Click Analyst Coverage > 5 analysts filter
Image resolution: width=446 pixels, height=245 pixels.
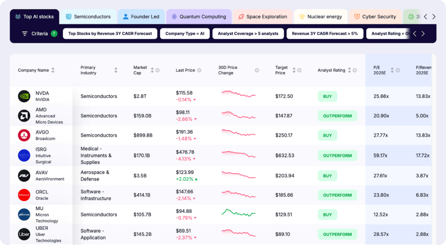(248, 34)
